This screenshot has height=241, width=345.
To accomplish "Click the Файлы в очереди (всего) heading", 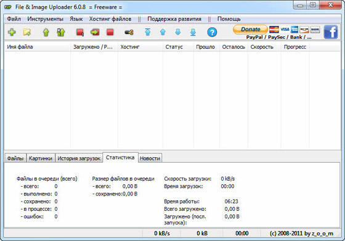I will click(47, 179).
